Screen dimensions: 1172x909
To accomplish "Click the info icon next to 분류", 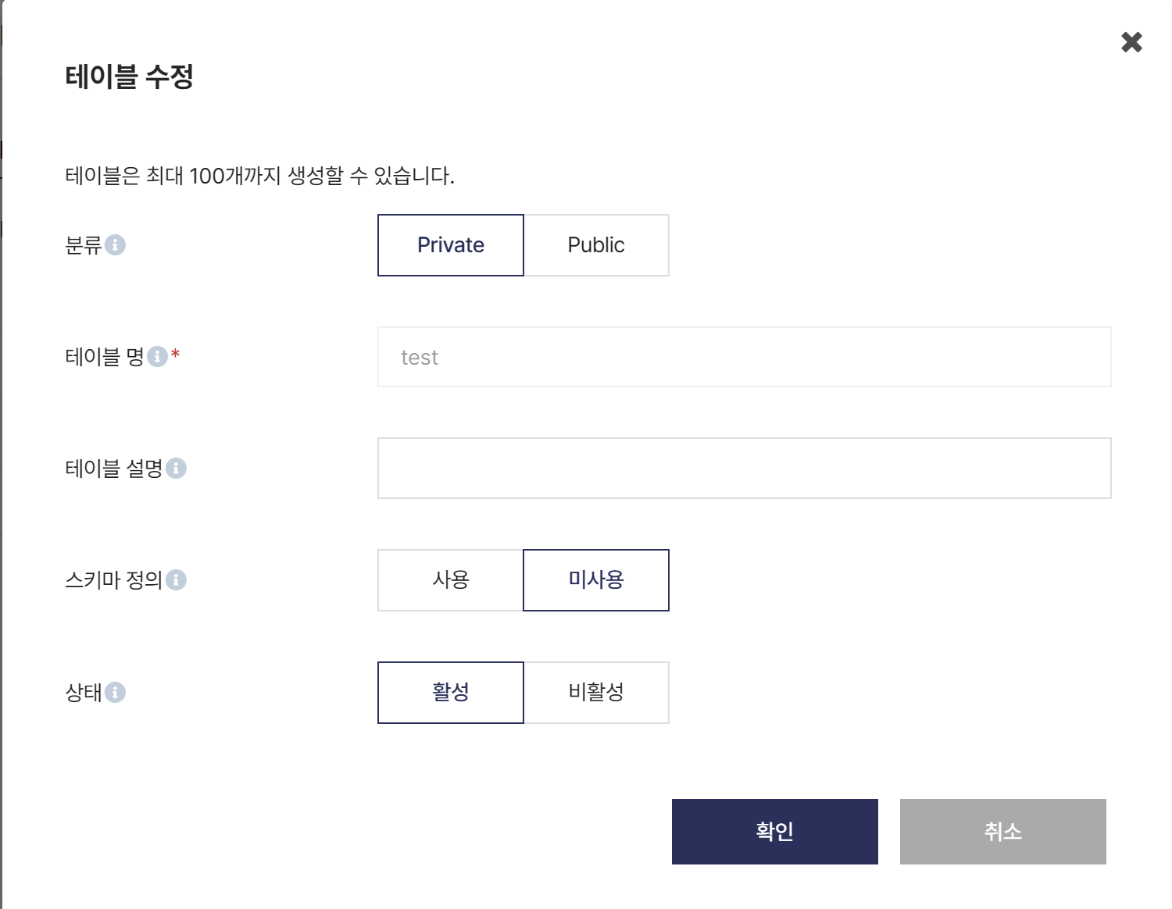I will pos(115,245).
